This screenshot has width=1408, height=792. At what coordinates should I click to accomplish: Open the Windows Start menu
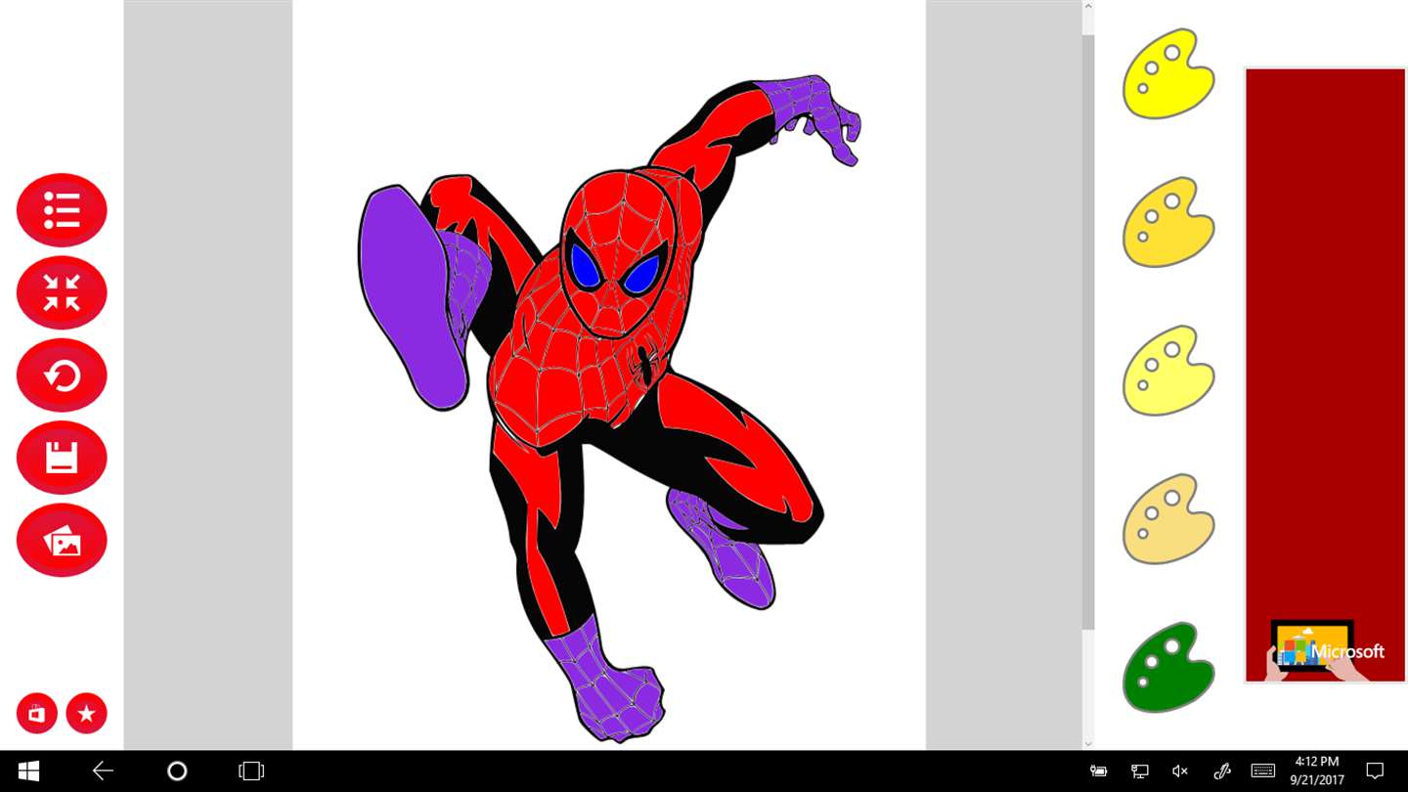pyautogui.click(x=28, y=771)
